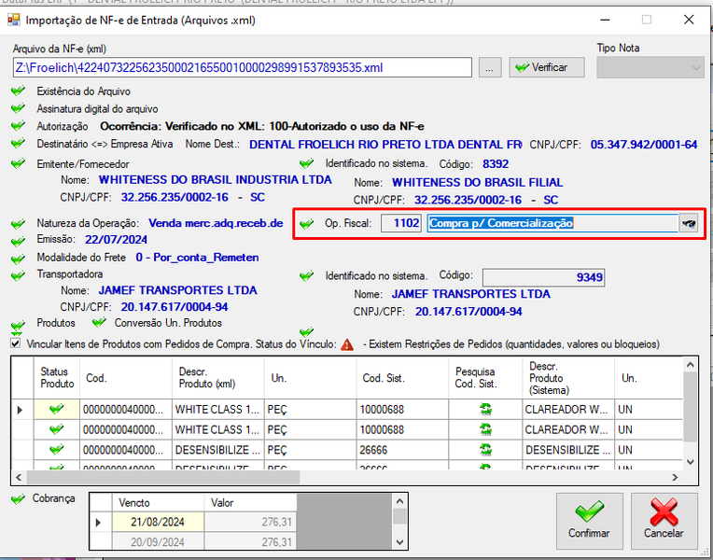Click the Cod. Sist. column header
This screenshot has width=713, height=560.
[x=402, y=378]
